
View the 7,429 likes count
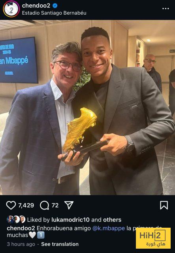pyautogui.click(x=26, y=206)
